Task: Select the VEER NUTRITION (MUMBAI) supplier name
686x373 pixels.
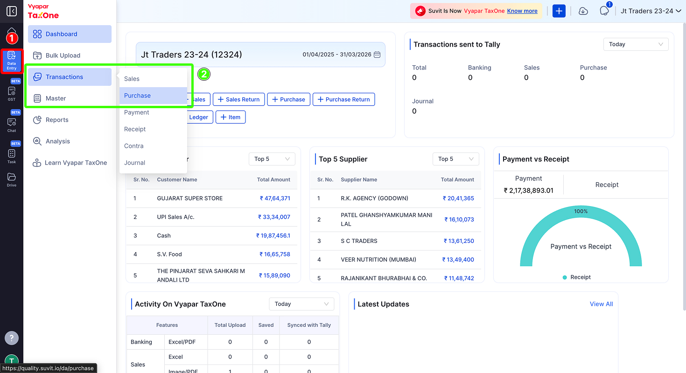Action: click(378, 260)
